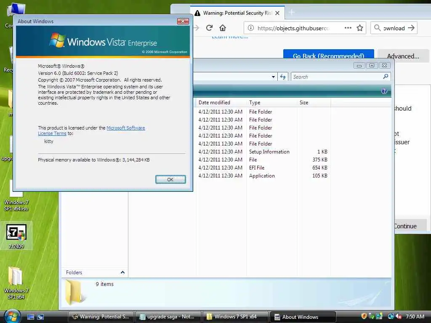Refresh the Explorer address bar
This screenshot has height=323, width=431.
click(283, 77)
